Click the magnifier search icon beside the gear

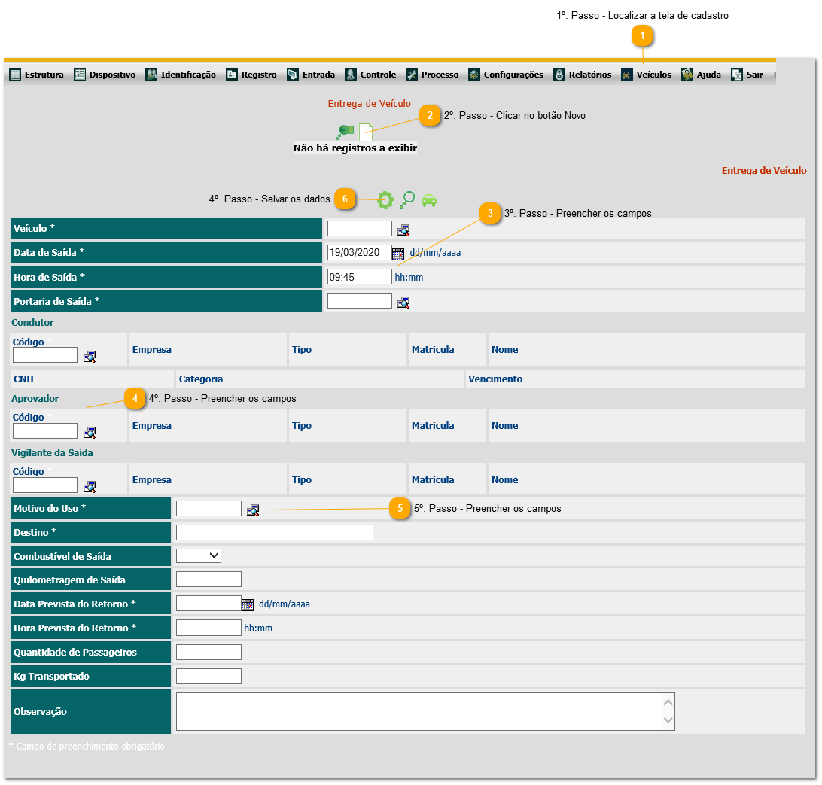pos(407,199)
